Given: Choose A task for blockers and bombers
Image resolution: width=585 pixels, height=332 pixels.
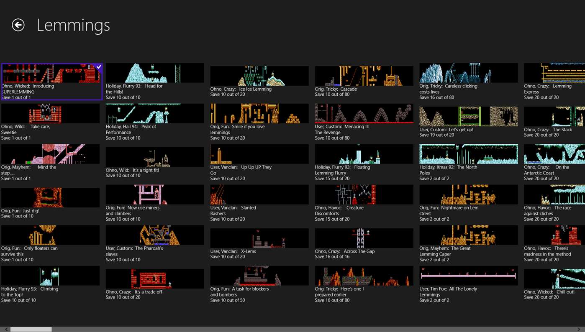Looking at the screenshot, I should click(259, 284).
